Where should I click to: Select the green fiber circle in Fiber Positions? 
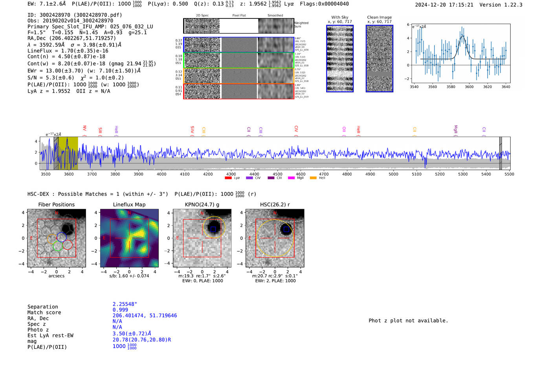58,246
